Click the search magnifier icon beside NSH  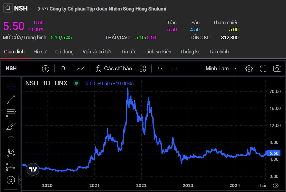tap(8, 8)
